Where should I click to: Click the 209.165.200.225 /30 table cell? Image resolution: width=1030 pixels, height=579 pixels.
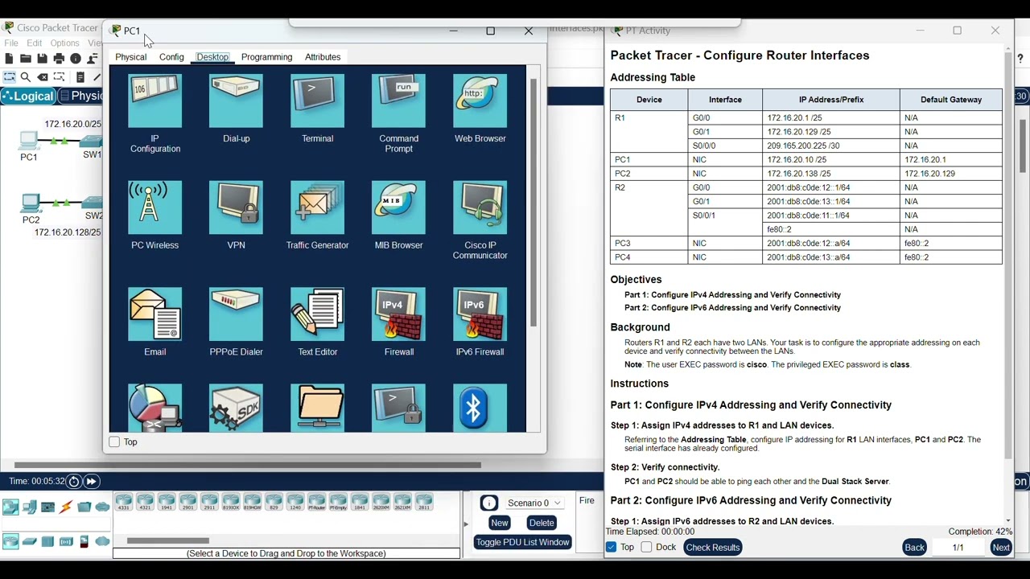830,146
